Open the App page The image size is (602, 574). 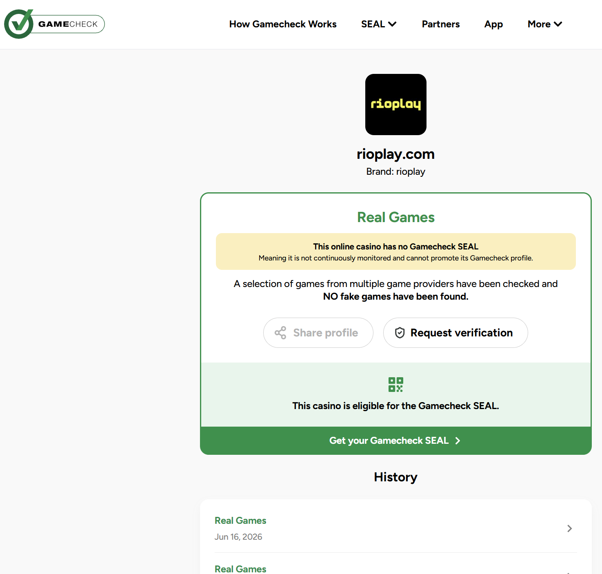[x=493, y=24]
